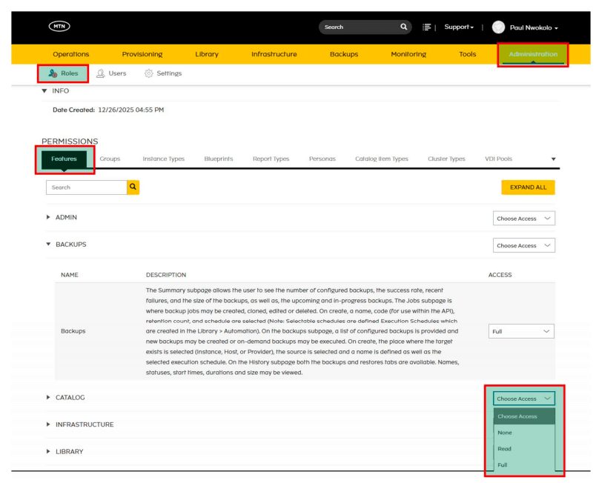Open BACKUPS Choose Access dropdown

524,245
